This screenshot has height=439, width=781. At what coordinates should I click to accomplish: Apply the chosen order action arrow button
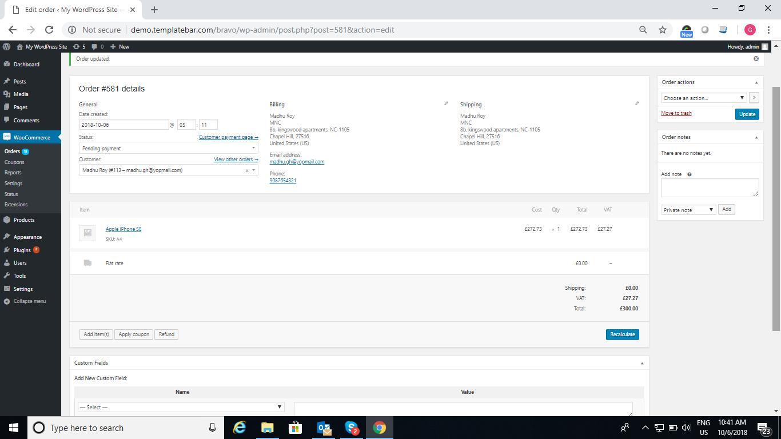(754, 98)
